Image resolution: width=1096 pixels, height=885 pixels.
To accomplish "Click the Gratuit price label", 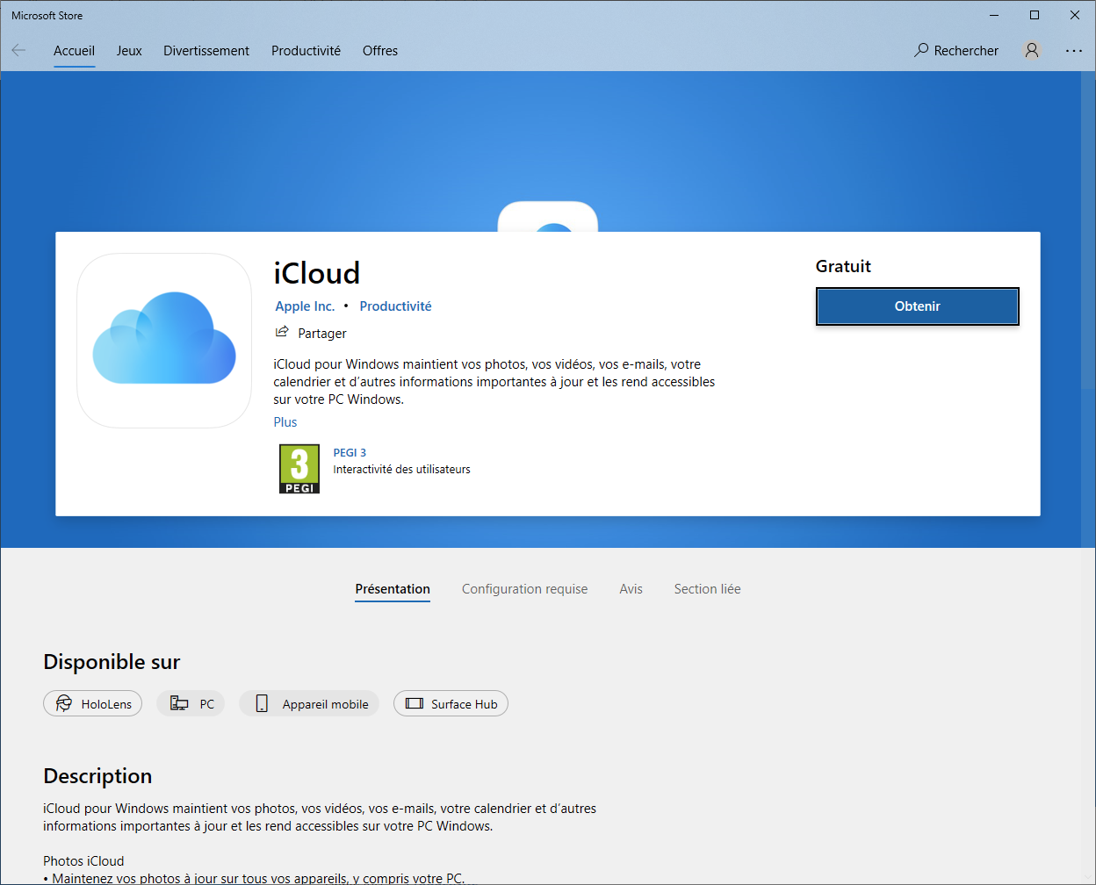I will [843, 266].
